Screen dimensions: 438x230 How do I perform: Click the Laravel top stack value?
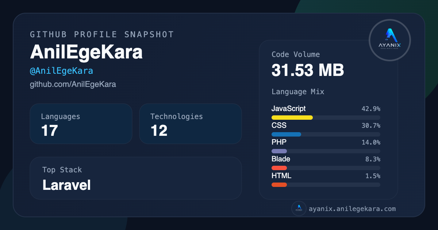[66, 185]
